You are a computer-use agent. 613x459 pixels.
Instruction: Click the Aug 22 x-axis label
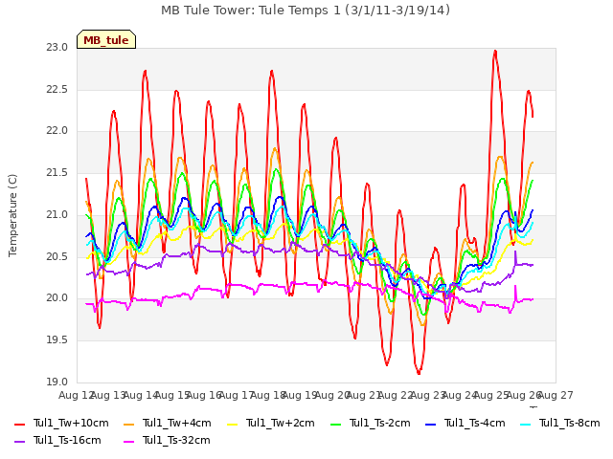397,395
